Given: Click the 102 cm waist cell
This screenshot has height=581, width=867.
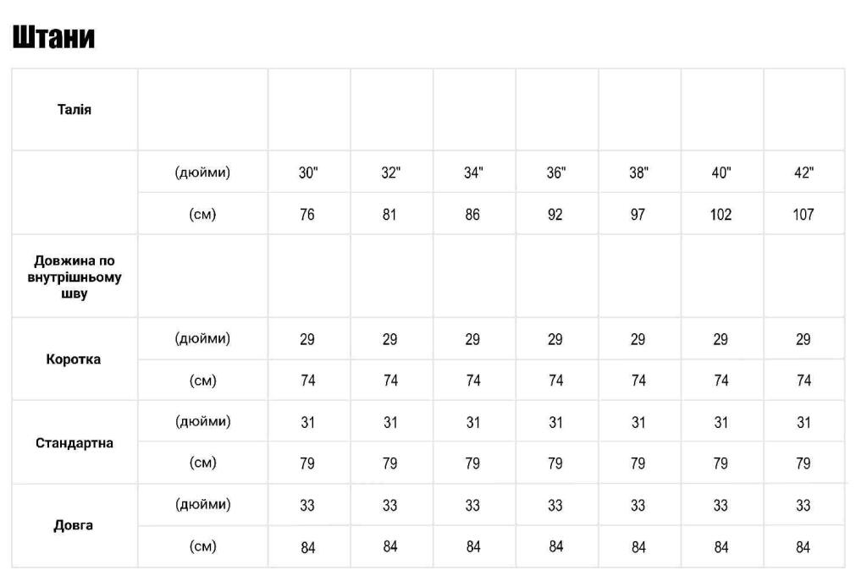Looking at the screenshot, I should click(721, 215).
